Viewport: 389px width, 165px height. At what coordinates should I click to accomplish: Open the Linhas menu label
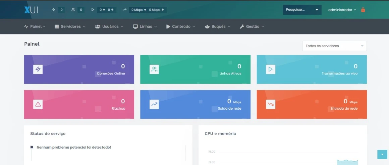[x=146, y=26]
